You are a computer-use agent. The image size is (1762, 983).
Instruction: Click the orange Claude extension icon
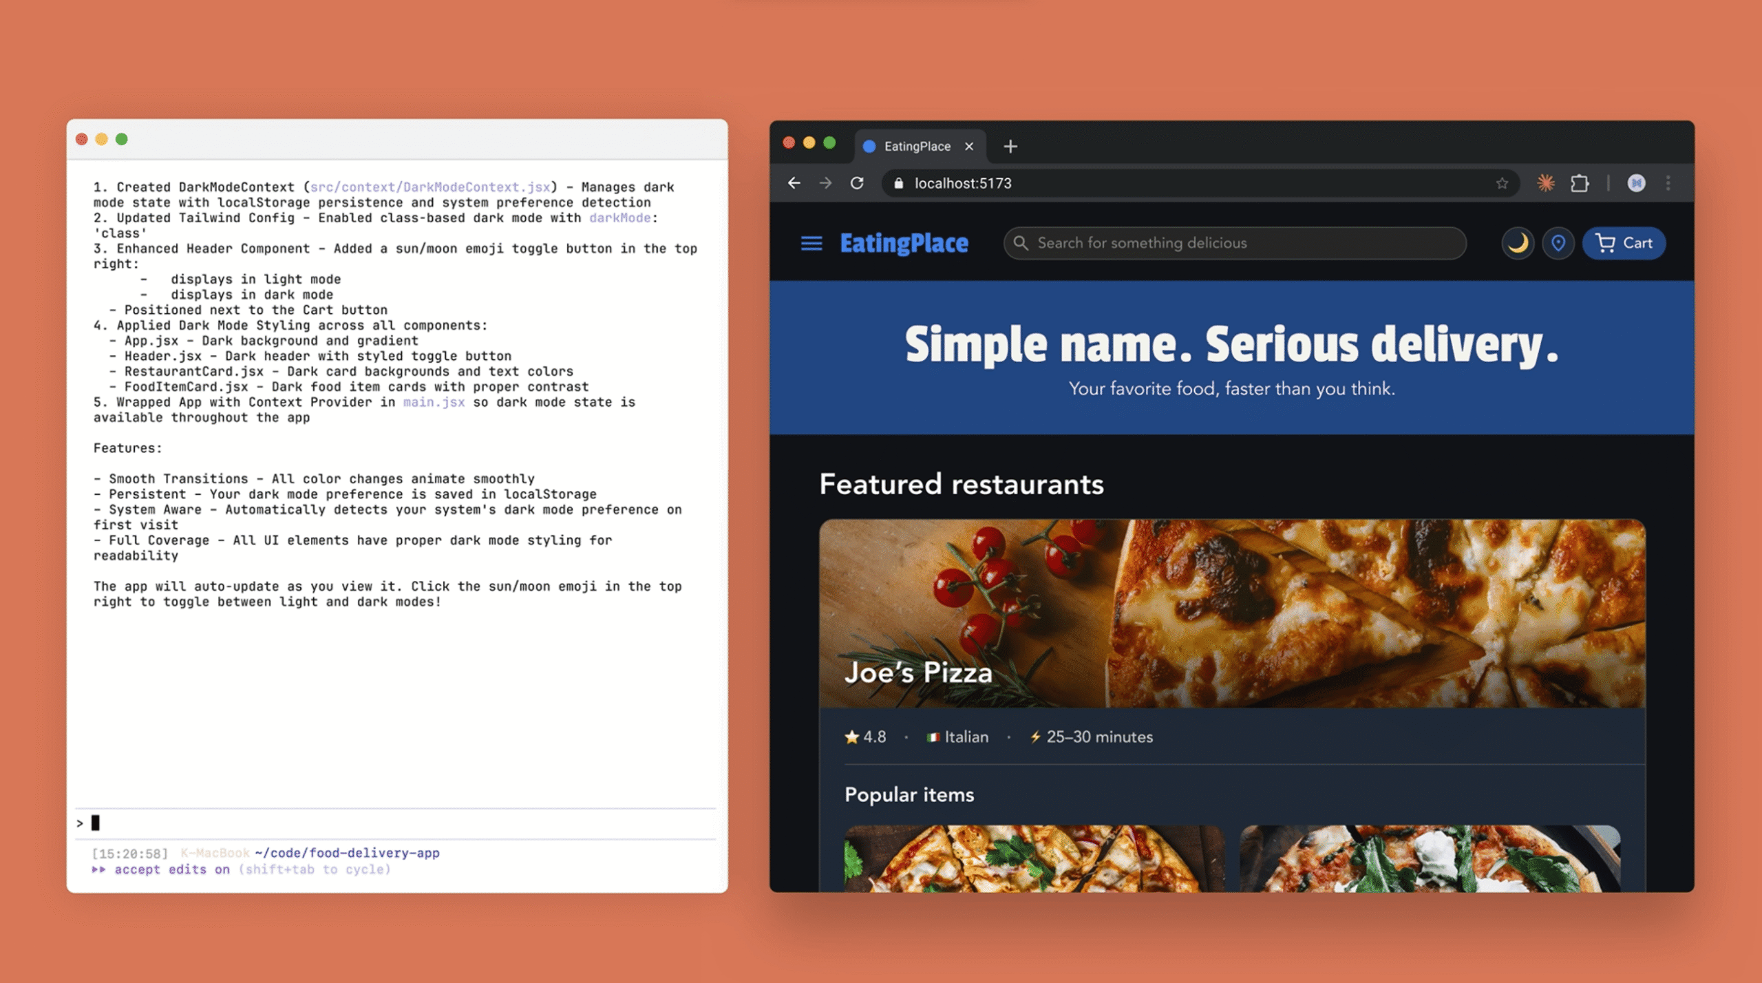click(x=1546, y=183)
